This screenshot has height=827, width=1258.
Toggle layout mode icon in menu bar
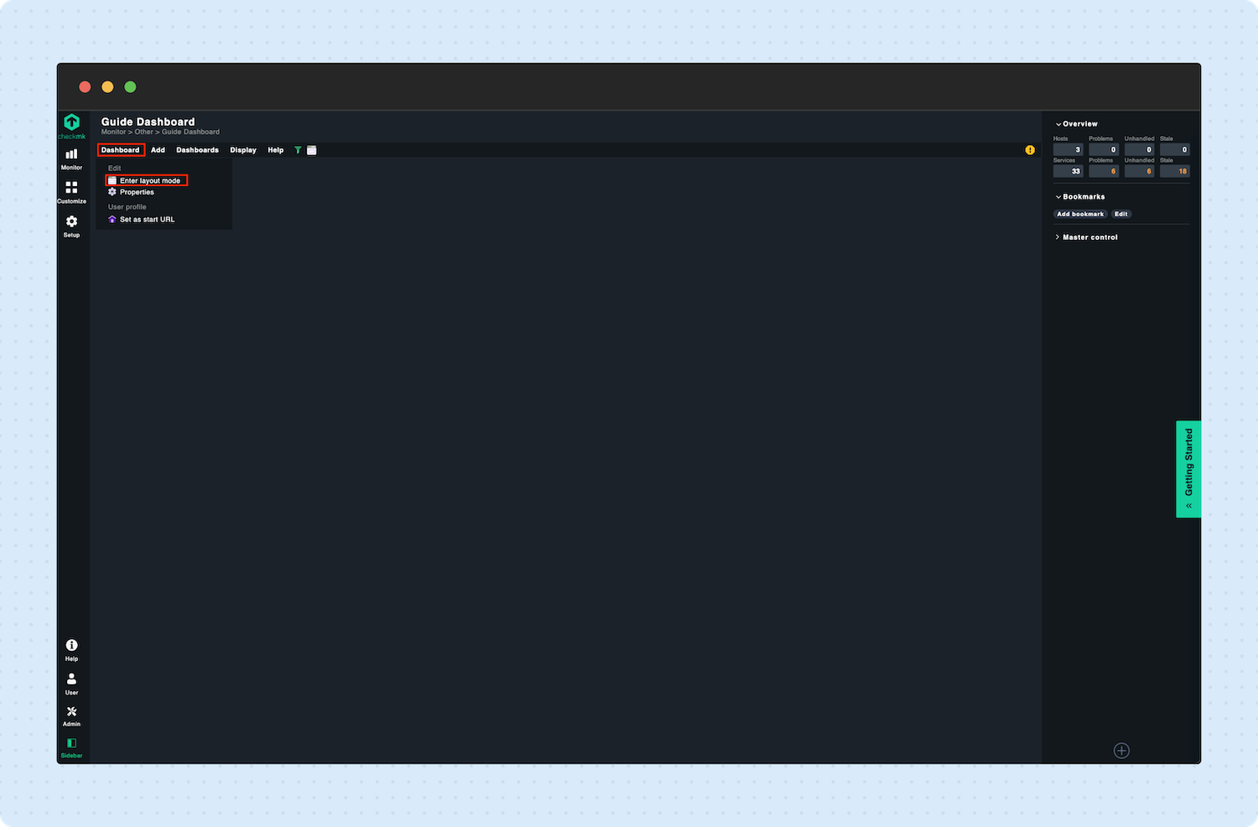coord(312,150)
